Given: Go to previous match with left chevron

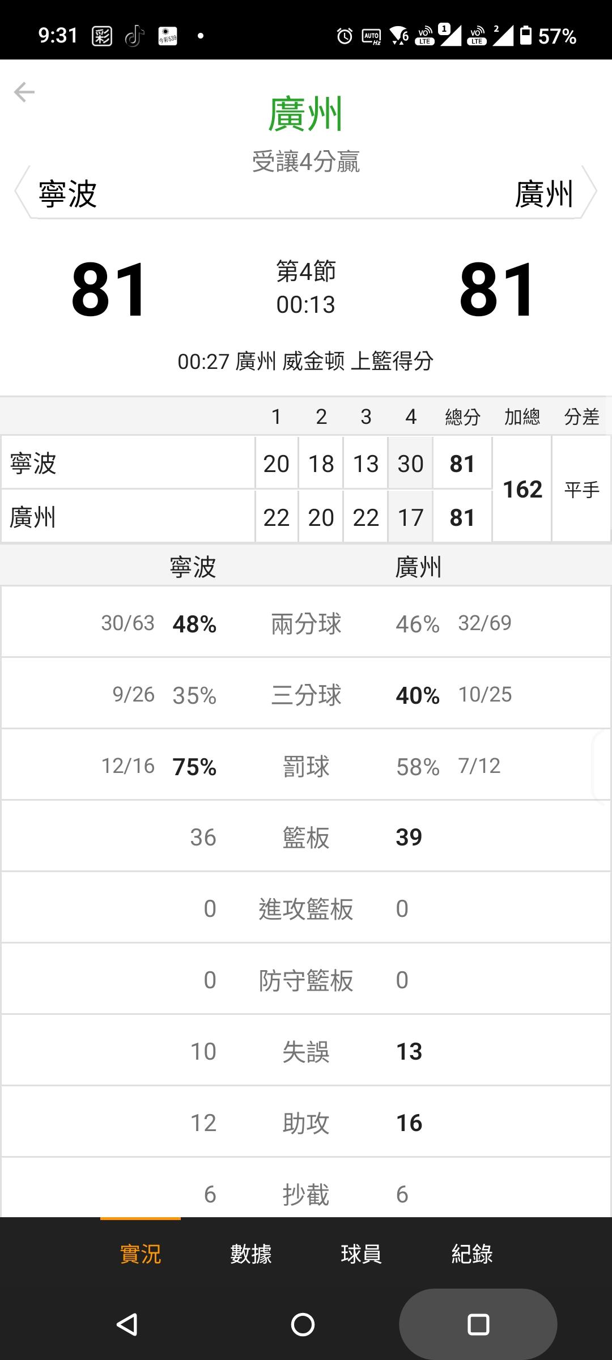Looking at the screenshot, I should (21, 192).
